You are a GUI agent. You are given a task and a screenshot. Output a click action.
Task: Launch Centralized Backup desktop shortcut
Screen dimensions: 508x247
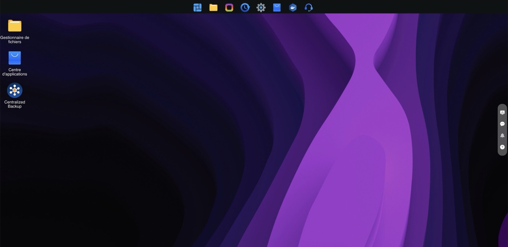pos(15,96)
